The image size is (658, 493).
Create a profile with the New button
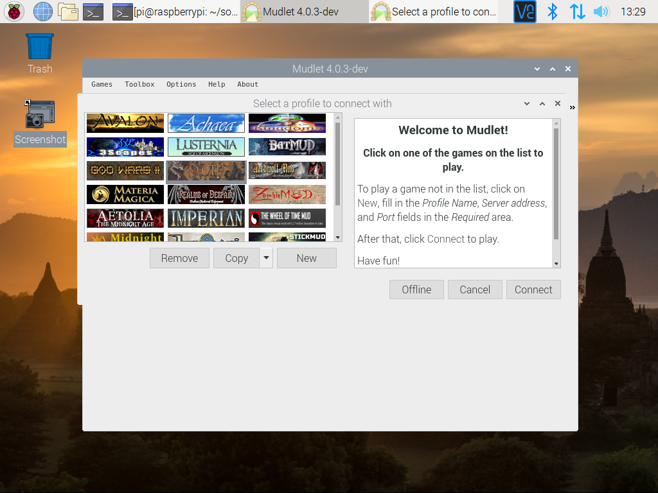307,258
